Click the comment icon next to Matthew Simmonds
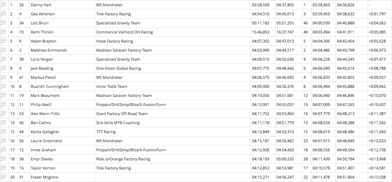 (x=4, y=50)
